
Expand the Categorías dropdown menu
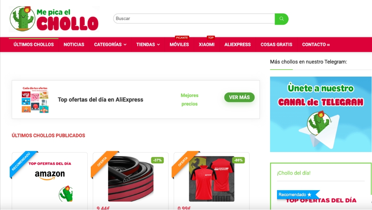coord(110,44)
